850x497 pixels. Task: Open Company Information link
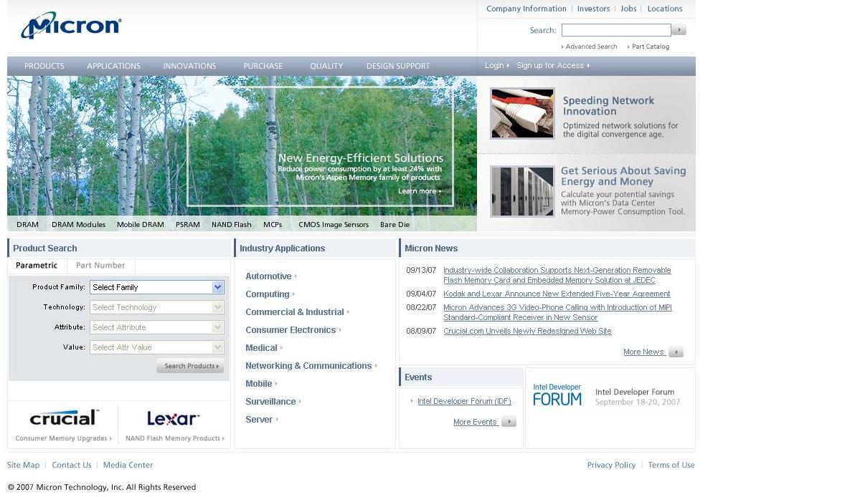[x=526, y=9]
